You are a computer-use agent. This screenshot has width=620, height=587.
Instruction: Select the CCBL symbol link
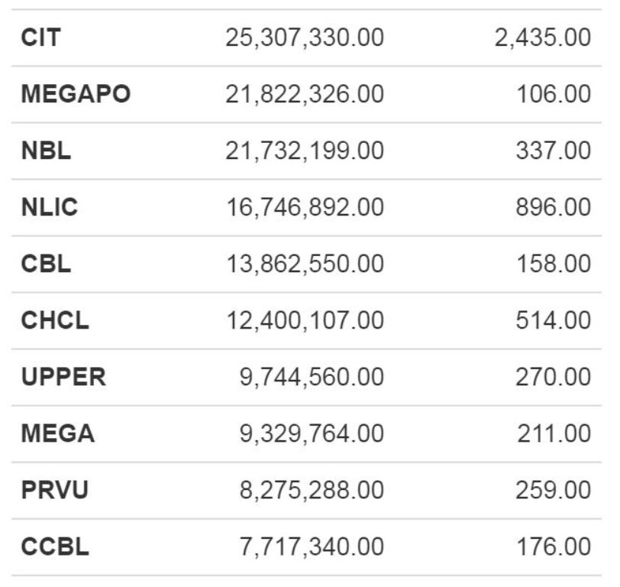[55, 546]
